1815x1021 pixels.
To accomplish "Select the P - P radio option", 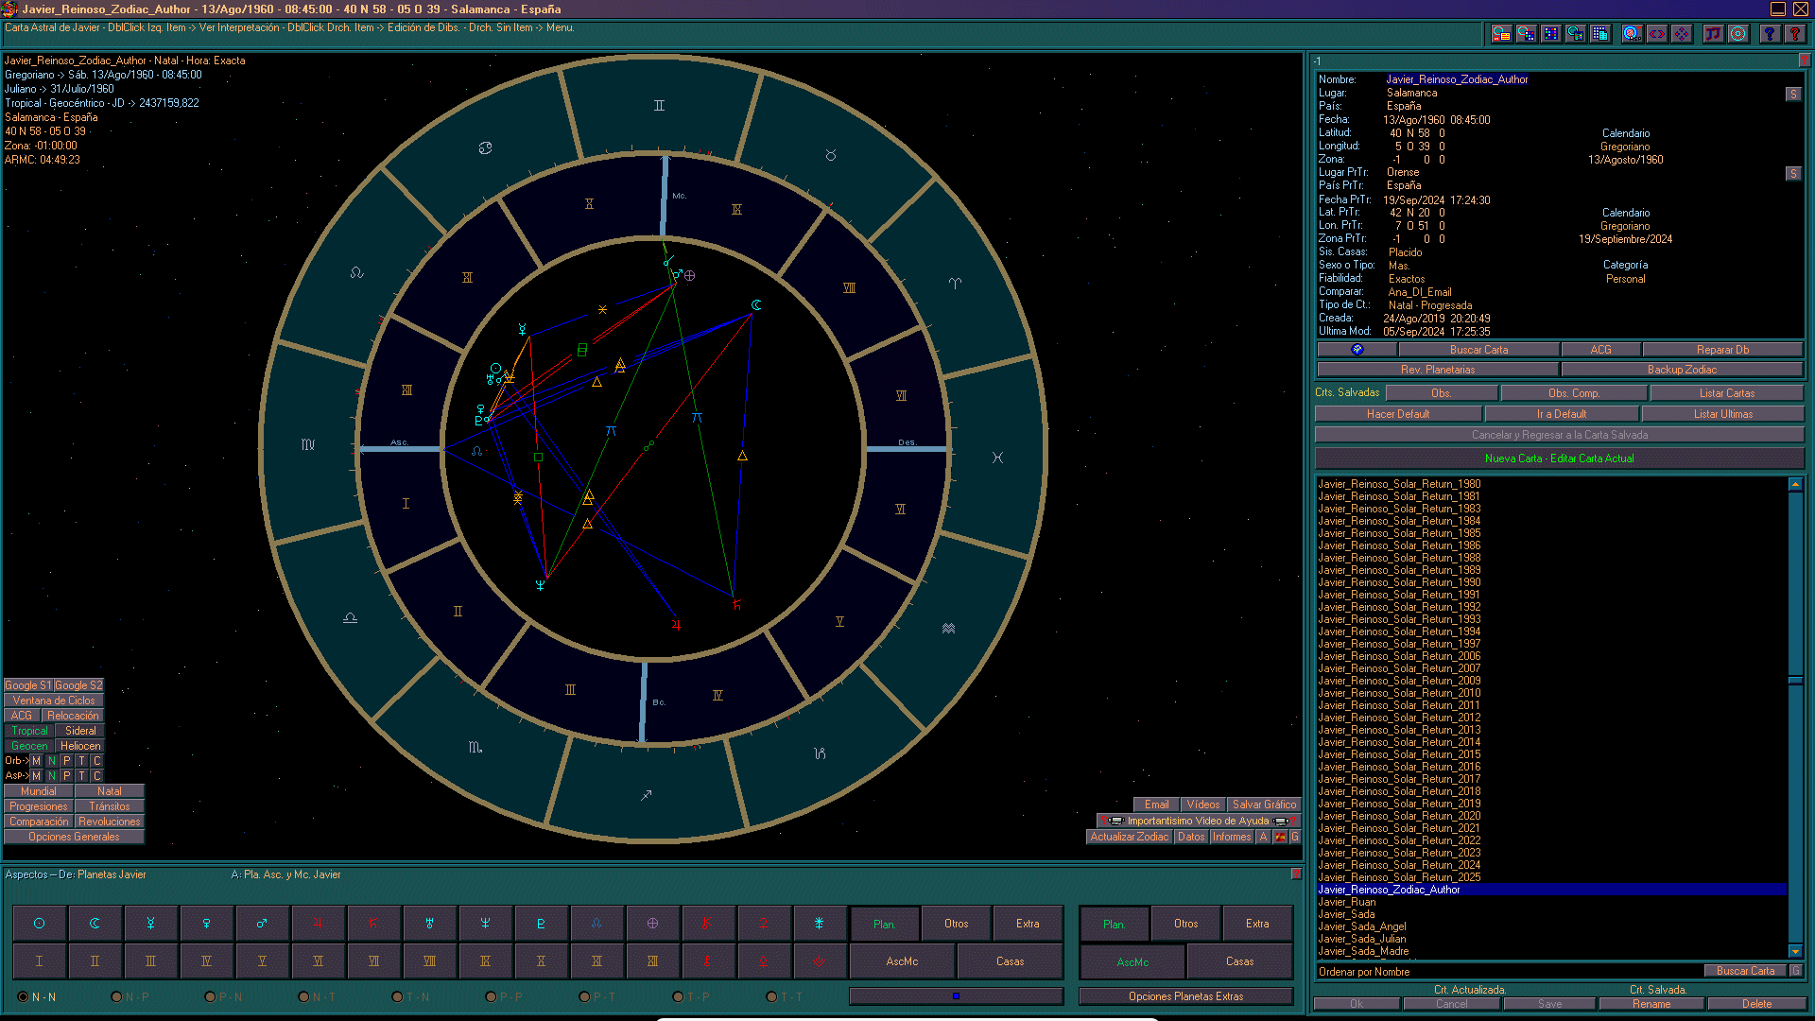I will click(x=491, y=996).
